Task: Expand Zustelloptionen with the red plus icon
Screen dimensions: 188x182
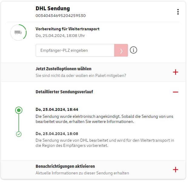Action: click(176, 72)
